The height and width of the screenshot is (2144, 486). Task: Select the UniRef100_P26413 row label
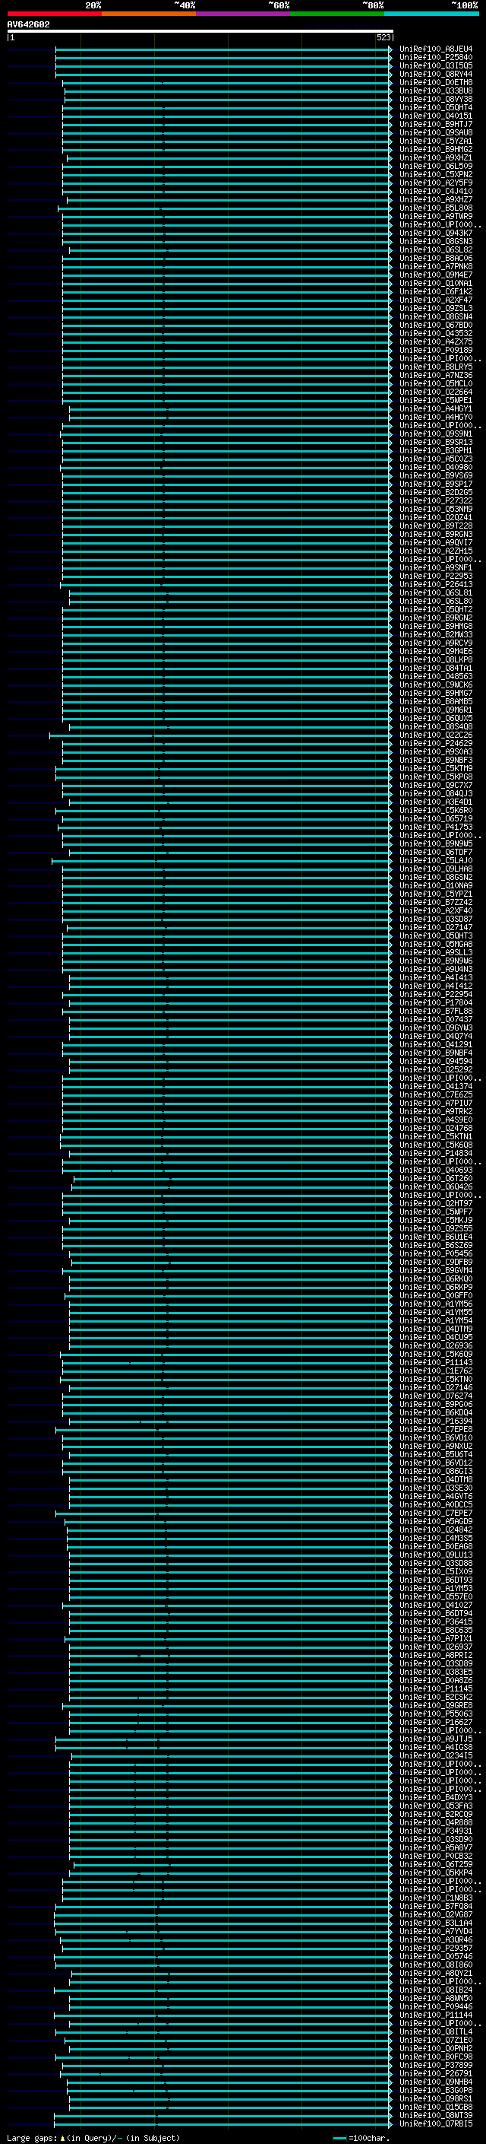(436, 584)
